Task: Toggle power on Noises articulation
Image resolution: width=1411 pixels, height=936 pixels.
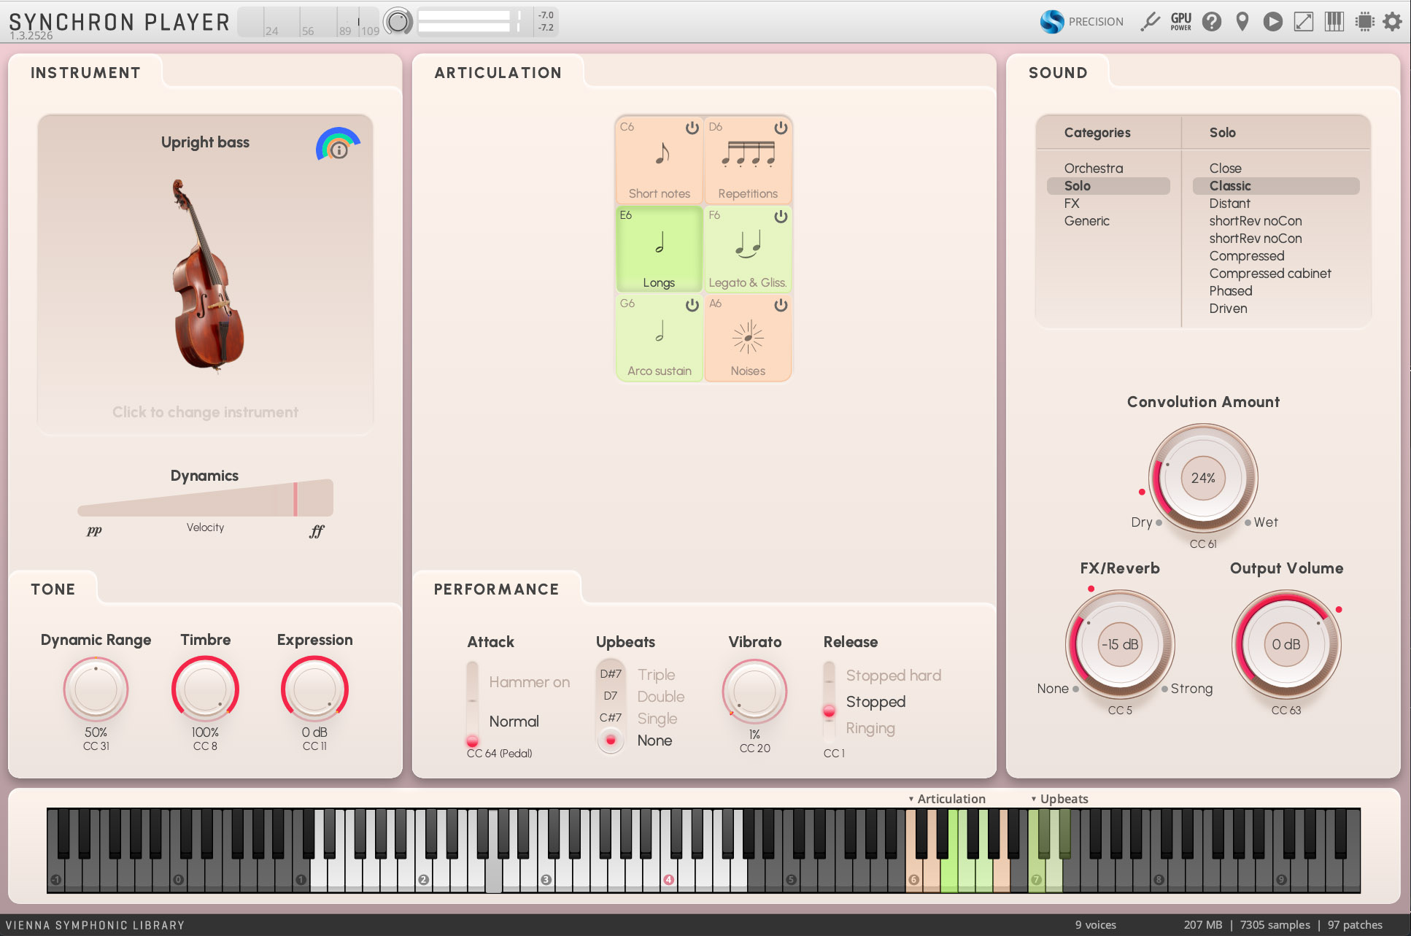Action: point(781,305)
